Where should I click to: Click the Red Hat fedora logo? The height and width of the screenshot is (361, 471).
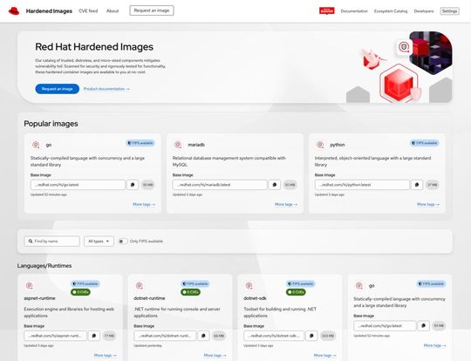coord(14,11)
